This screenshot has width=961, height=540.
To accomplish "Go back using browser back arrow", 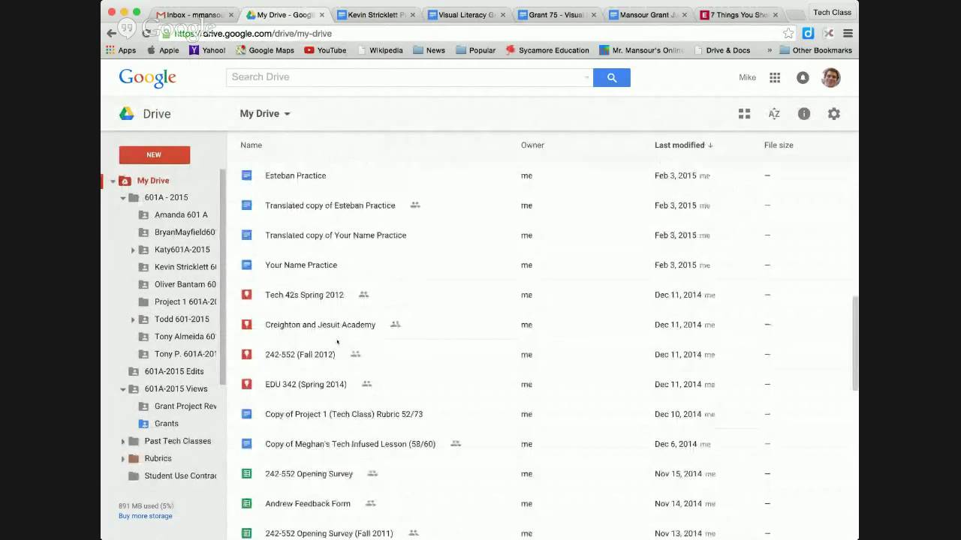I will 111,33.
